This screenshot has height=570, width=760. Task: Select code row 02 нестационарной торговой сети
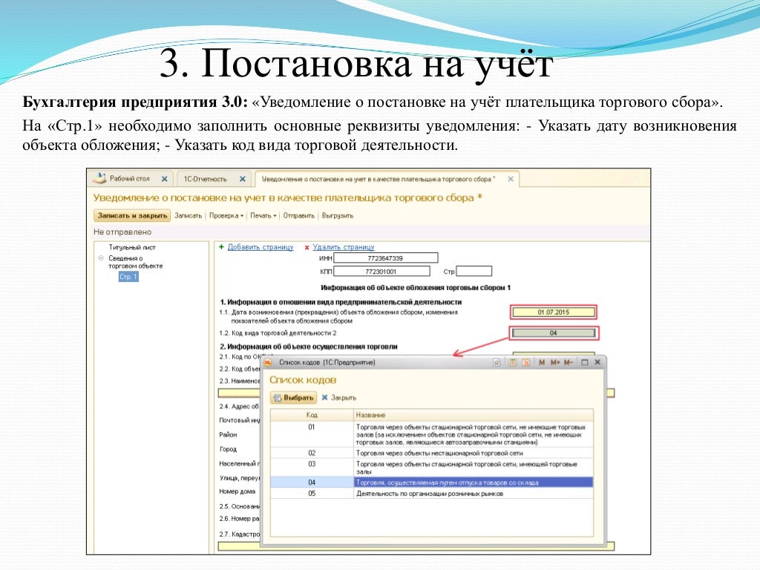click(431, 453)
